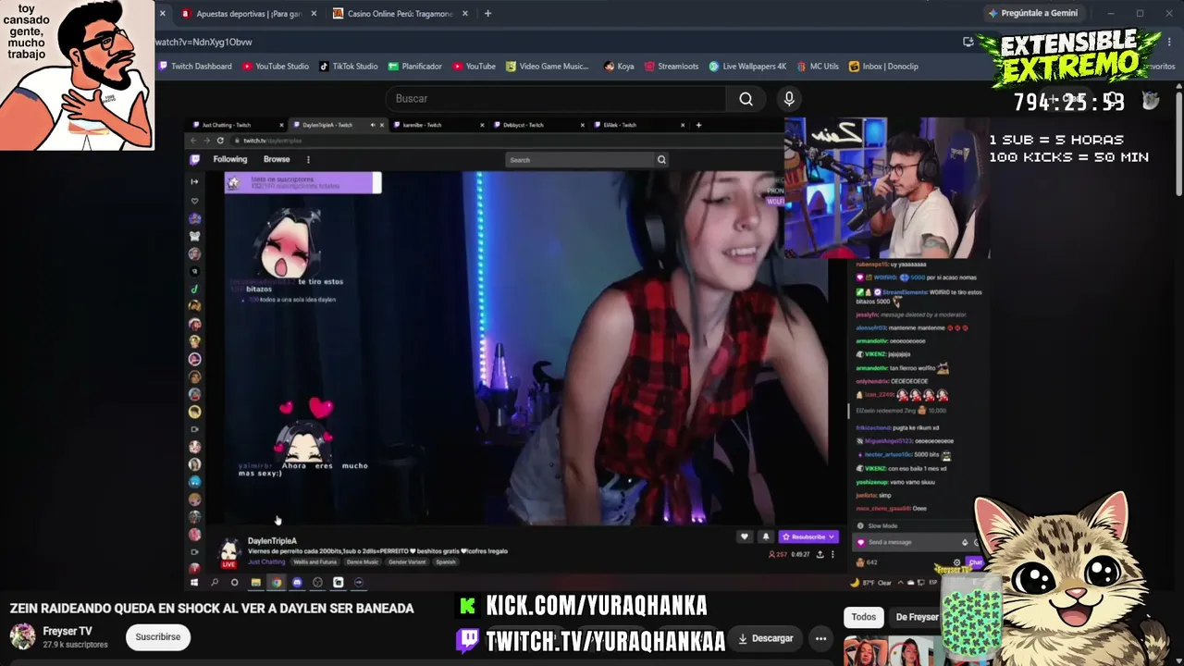Open the Twitch Dashboard bookmark
1184x666 pixels.
[195, 67]
